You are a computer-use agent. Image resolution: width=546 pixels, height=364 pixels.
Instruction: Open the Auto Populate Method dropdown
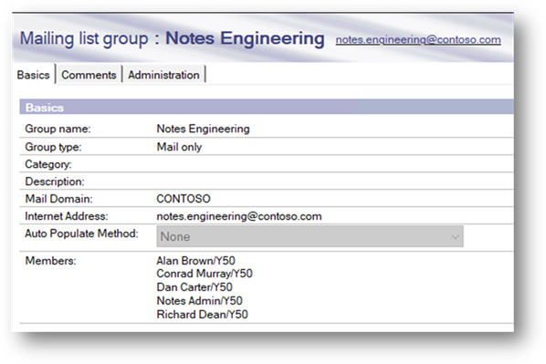click(310, 236)
